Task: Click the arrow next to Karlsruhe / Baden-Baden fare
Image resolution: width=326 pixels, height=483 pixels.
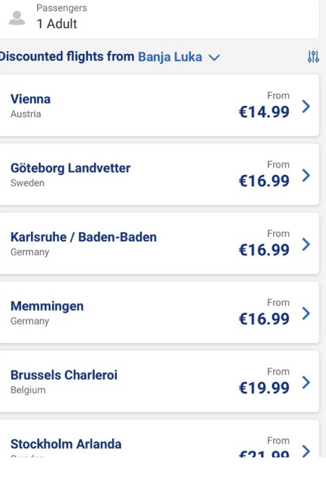Action: click(305, 245)
